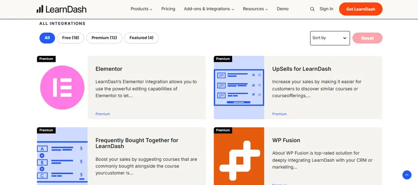418x185 pixels.
Task: Expand the Add-ons & Integrations menu
Action: (x=209, y=9)
